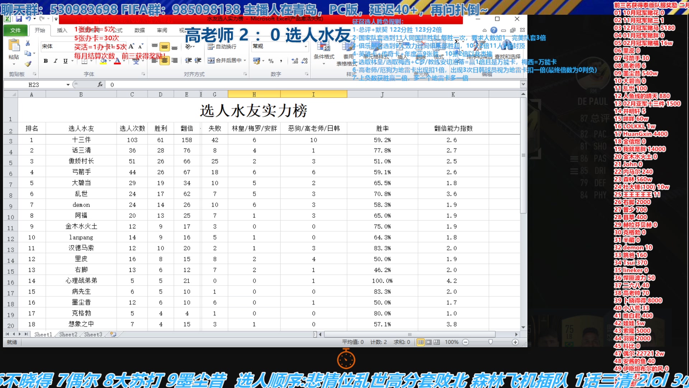
Task: Click the Decrease Indent icon
Action: point(188,60)
